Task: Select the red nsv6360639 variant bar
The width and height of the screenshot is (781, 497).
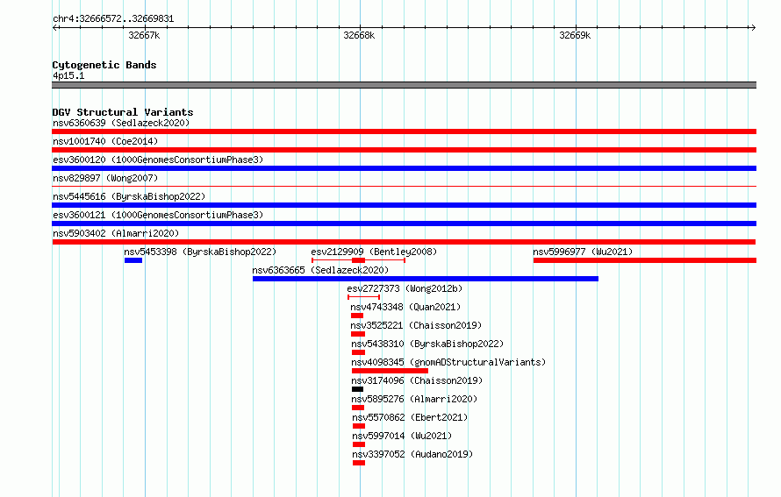Action: click(x=404, y=131)
